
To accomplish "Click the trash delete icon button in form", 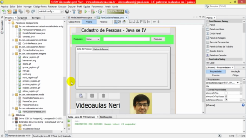I will (x=103, y=96).
